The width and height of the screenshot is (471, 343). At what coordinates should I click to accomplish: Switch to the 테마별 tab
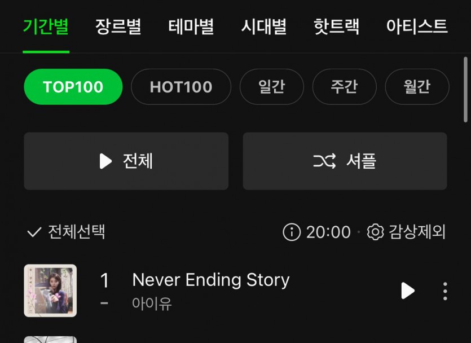click(x=191, y=27)
